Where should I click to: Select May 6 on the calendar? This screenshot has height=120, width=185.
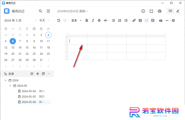point(13,41)
